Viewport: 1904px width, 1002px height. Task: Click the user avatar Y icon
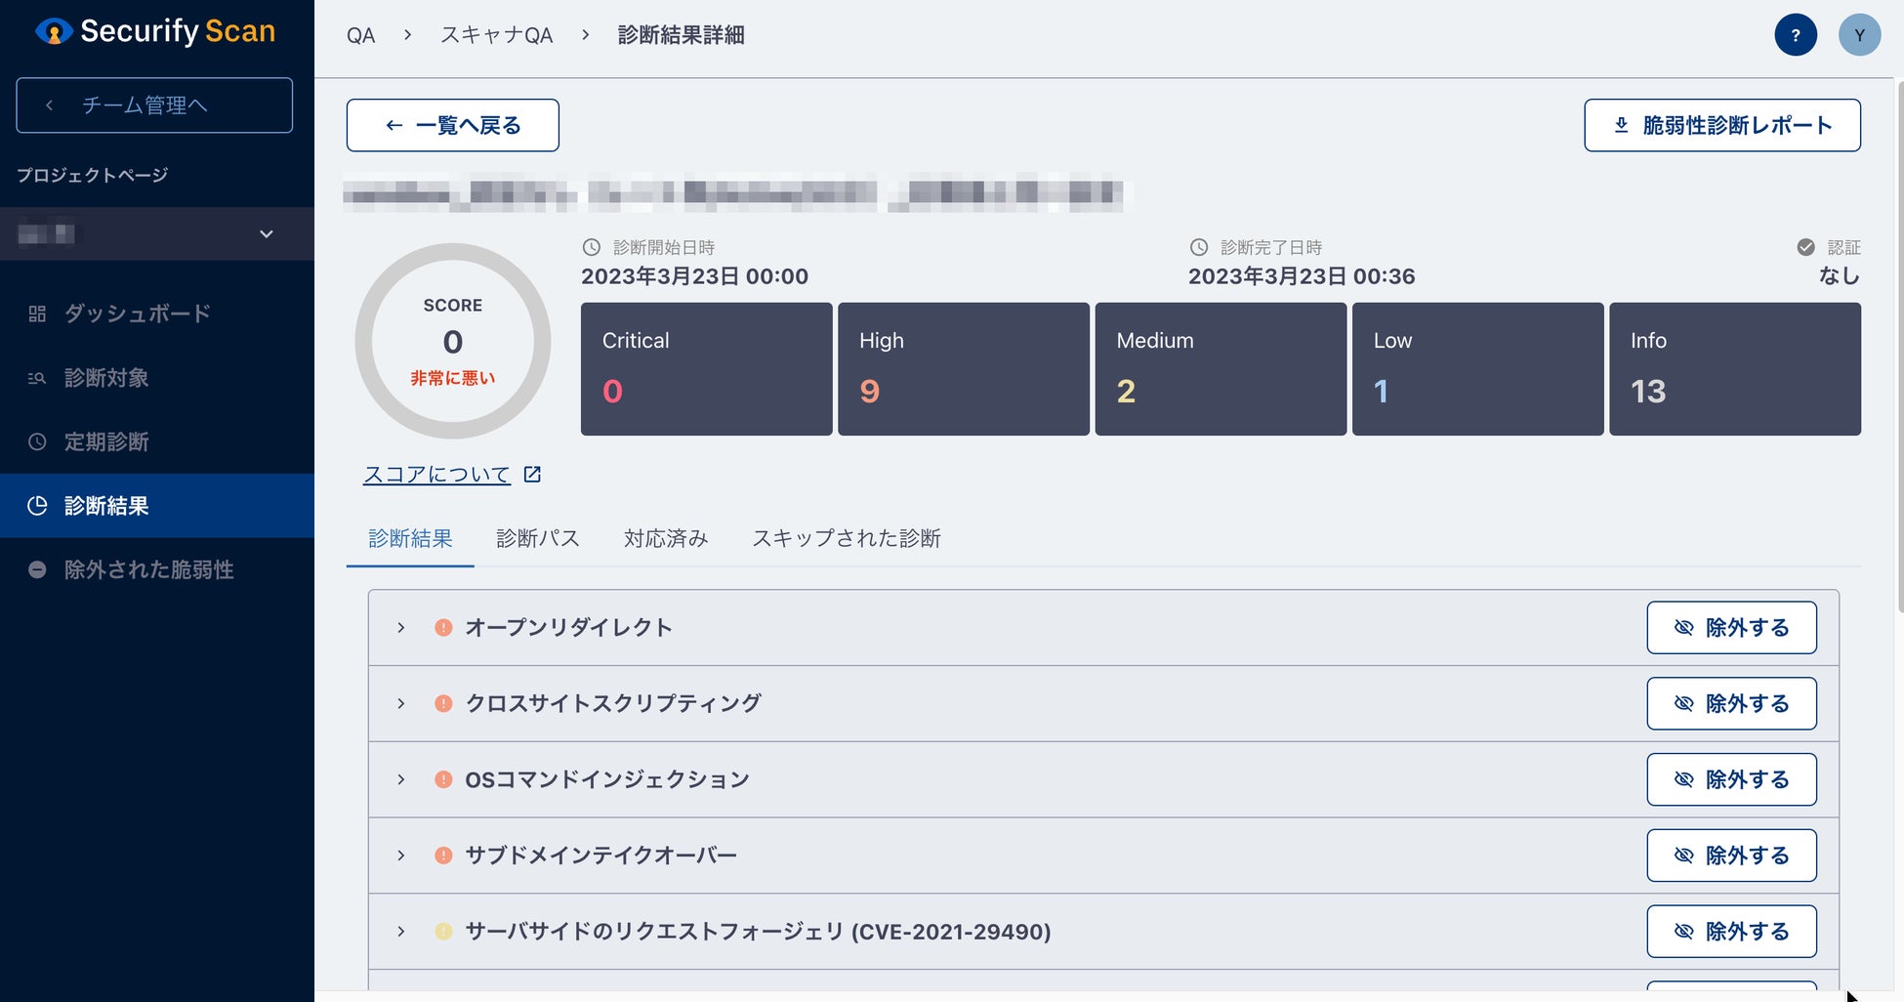pos(1859,35)
